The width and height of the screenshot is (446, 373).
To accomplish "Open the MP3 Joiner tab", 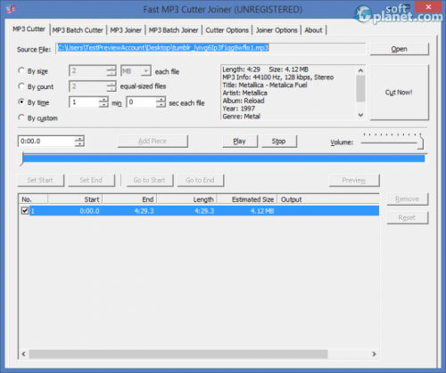I will 126,30.
